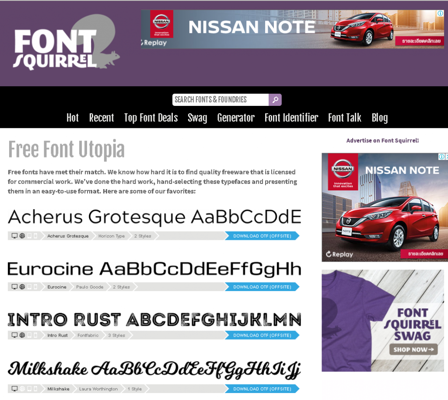Click the Nissan logo in the sidebar ad

click(343, 172)
